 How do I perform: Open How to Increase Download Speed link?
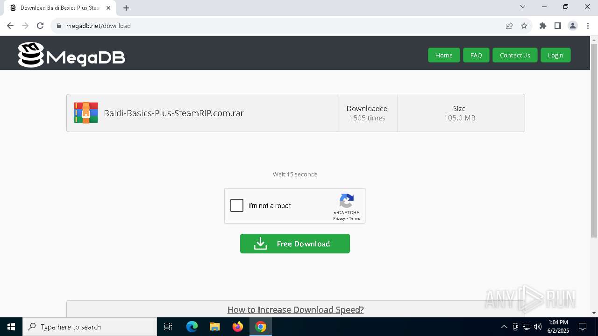point(295,309)
